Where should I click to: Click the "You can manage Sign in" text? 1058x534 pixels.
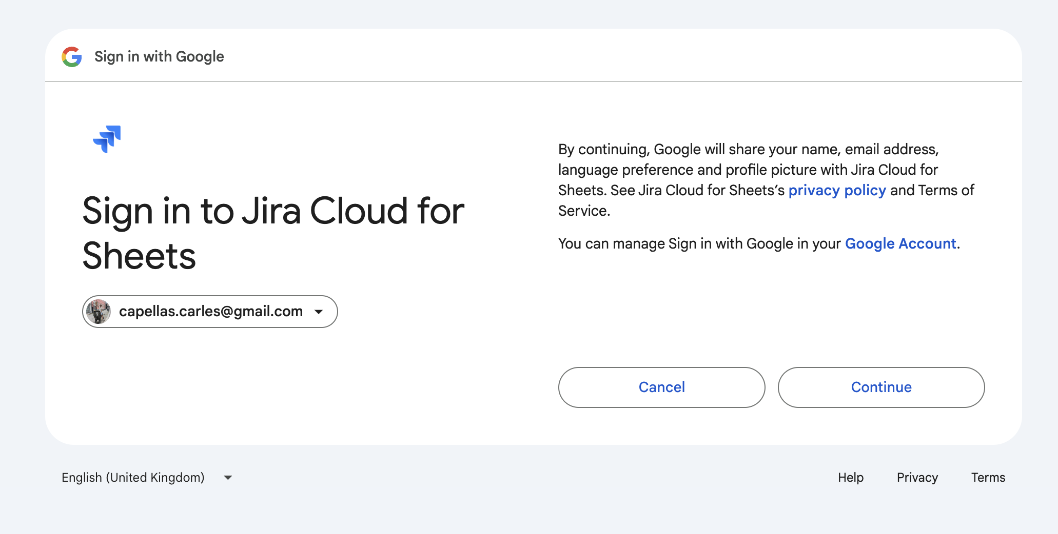(x=759, y=243)
